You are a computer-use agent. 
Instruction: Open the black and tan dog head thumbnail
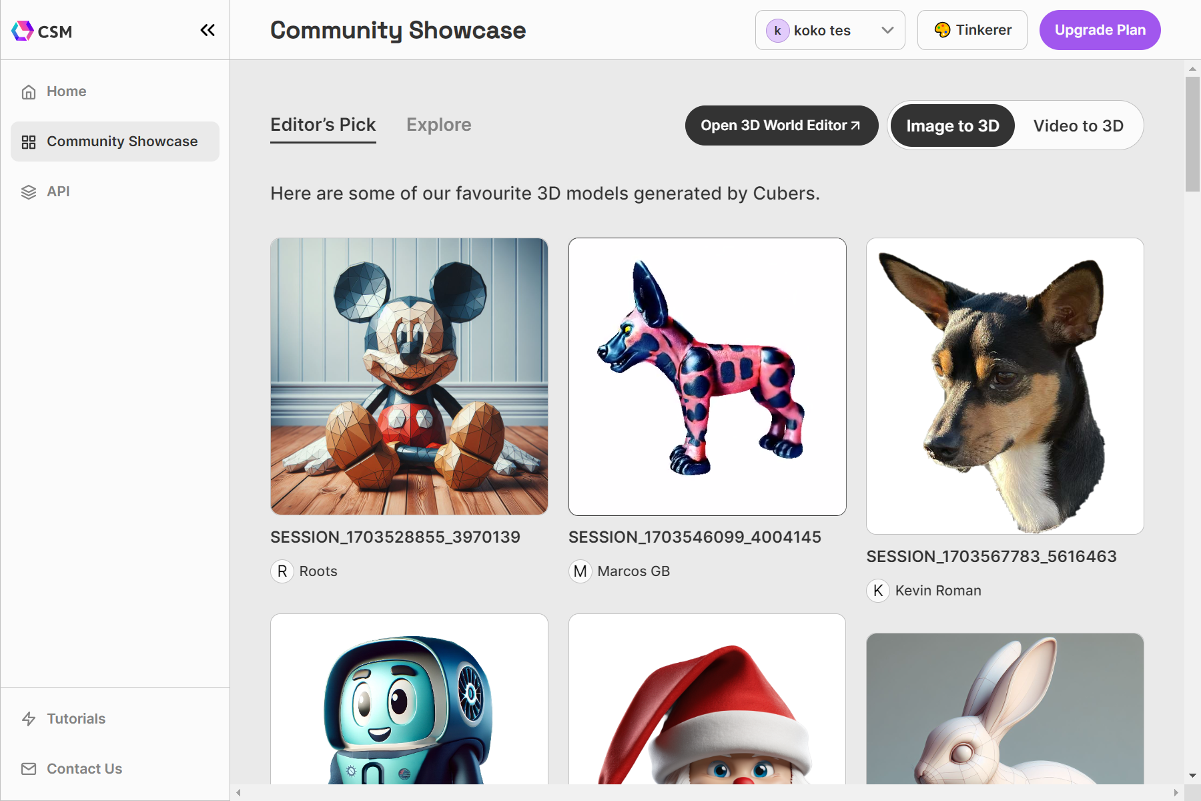1005,386
